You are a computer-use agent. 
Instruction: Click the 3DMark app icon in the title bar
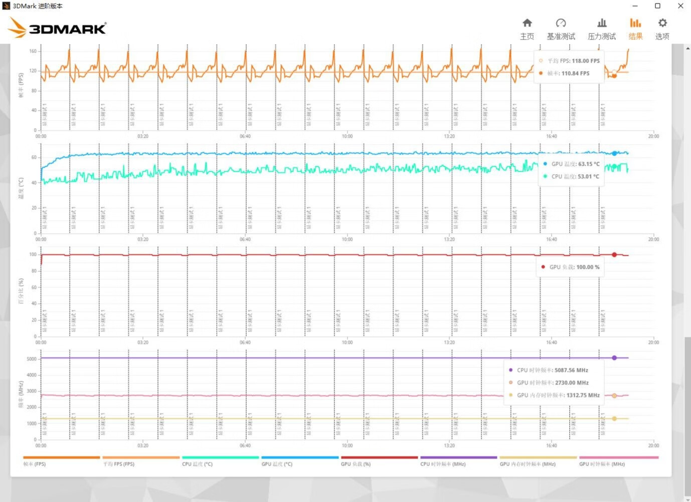point(6,6)
